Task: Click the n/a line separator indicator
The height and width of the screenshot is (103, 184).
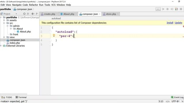Action: tap(167, 101)
